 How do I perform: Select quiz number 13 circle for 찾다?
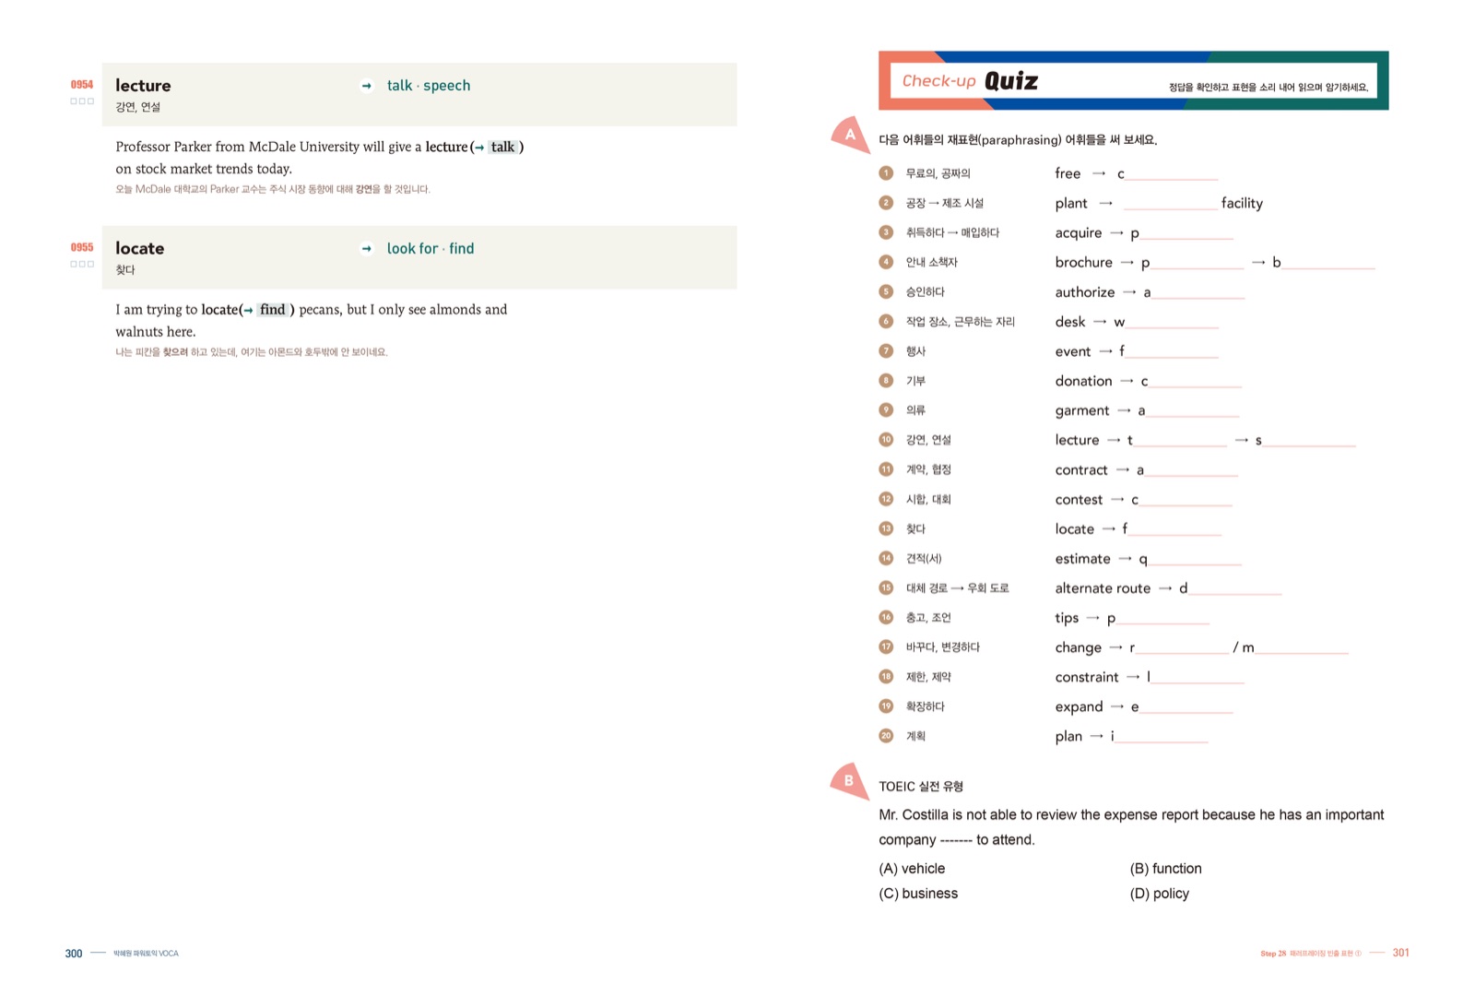886,528
